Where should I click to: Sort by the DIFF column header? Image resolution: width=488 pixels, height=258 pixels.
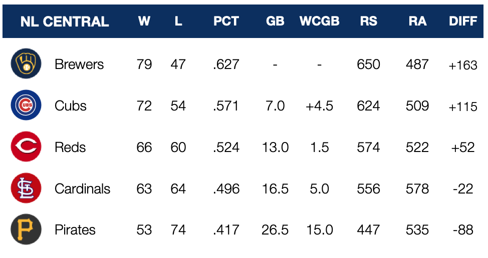(463, 21)
